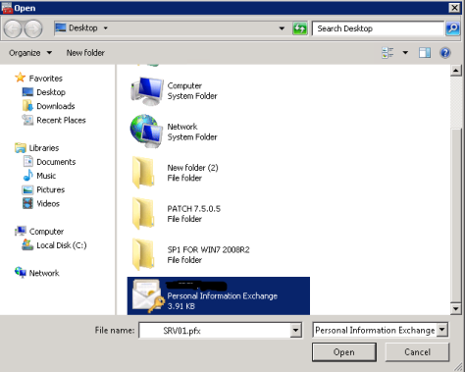
Task: Select the certificate envelope key icon
Action: pyautogui.click(x=148, y=296)
